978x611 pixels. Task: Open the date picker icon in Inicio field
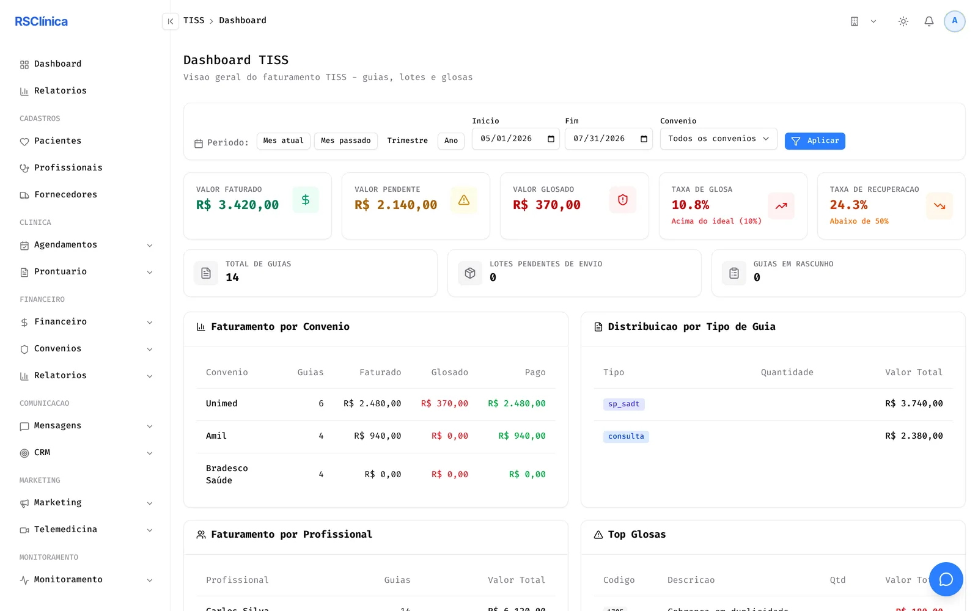click(551, 139)
